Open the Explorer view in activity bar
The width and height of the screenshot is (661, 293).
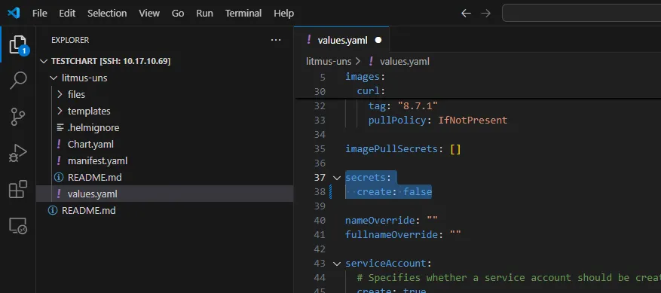pyautogui.click(x=17, y=44)
